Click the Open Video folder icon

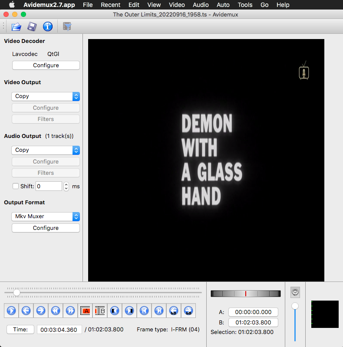pos(16,27)
